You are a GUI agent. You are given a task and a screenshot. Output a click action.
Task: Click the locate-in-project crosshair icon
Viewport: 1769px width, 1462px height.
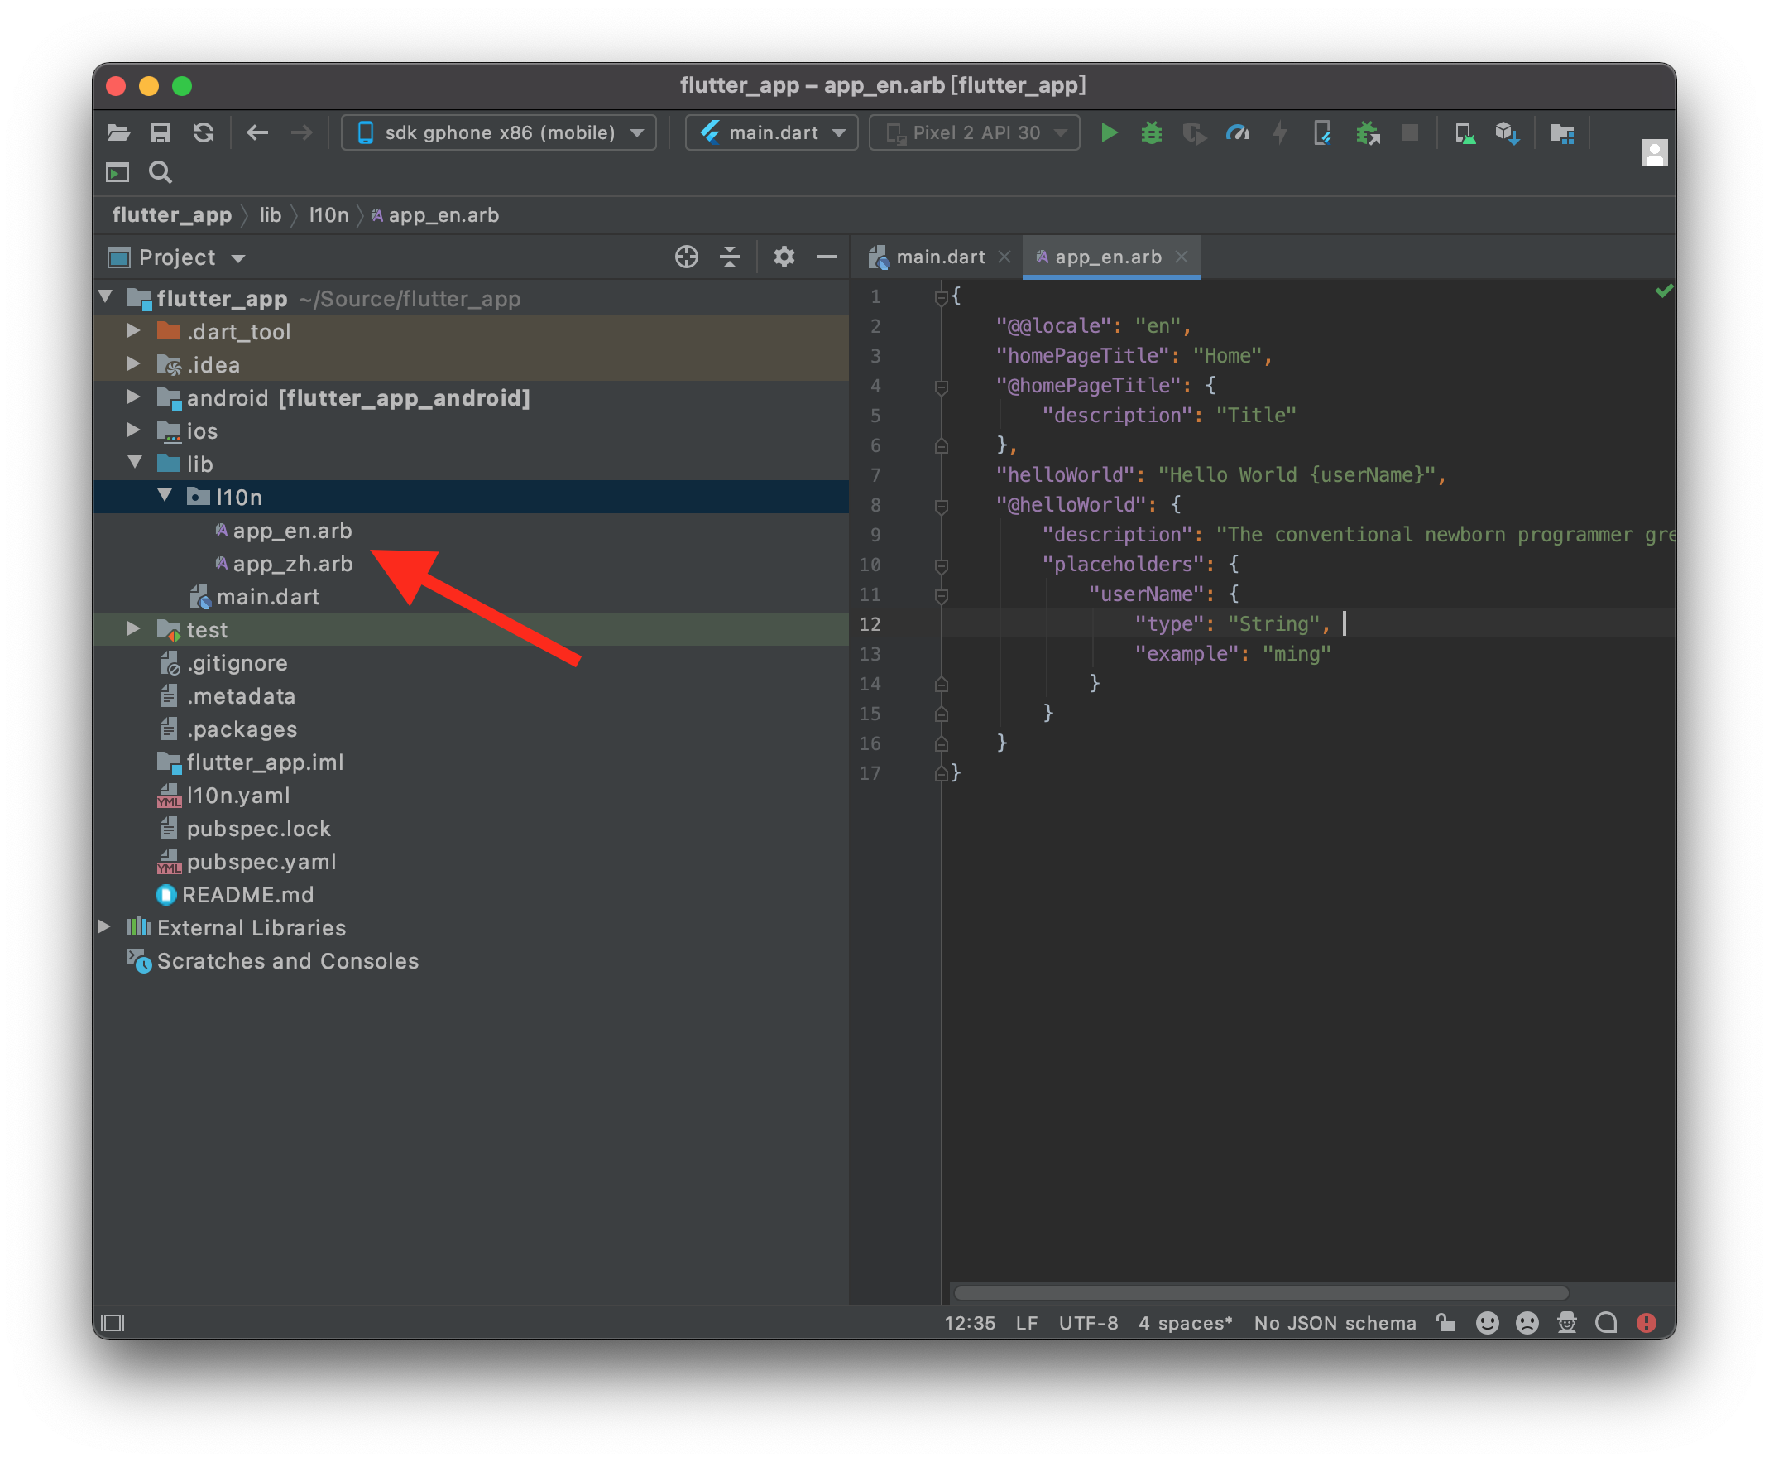tap(686, 257)
